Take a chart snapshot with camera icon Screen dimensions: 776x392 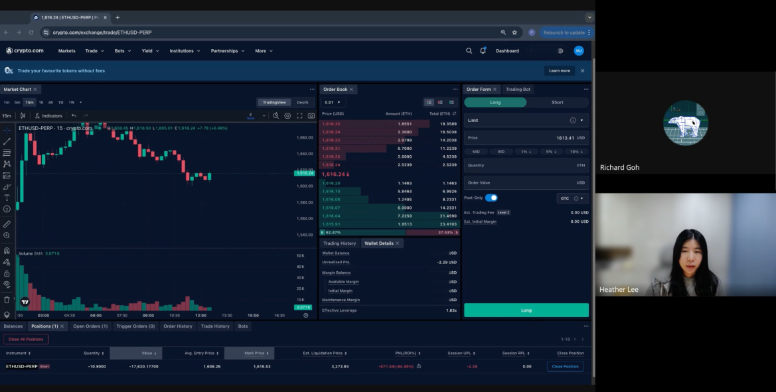tap(311, 115)
